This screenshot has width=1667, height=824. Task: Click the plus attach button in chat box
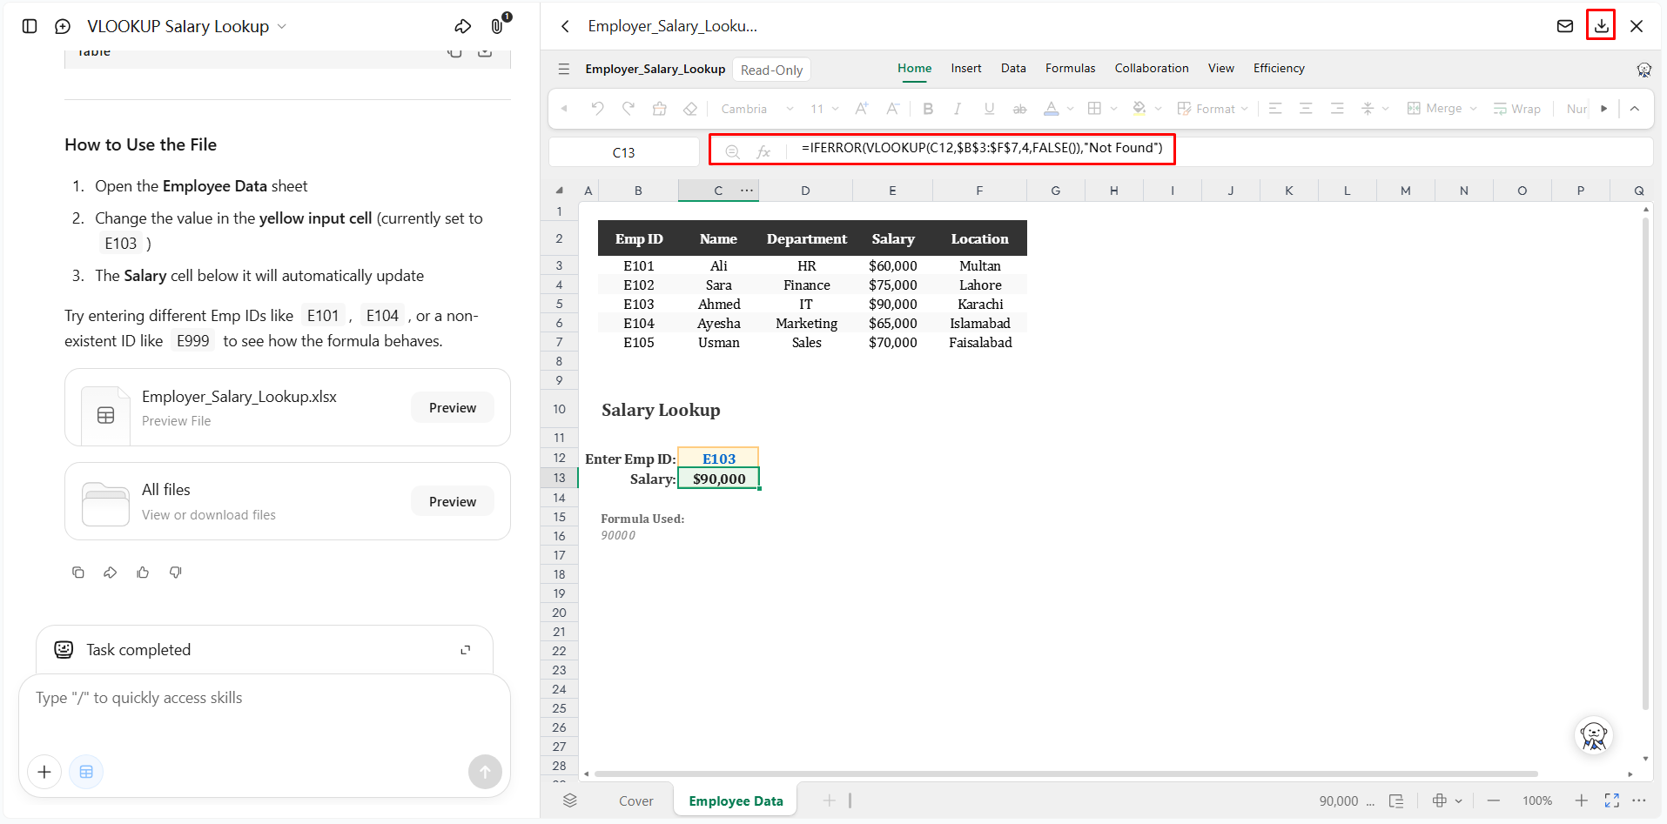pyautogui.click(x=44, y=772)
